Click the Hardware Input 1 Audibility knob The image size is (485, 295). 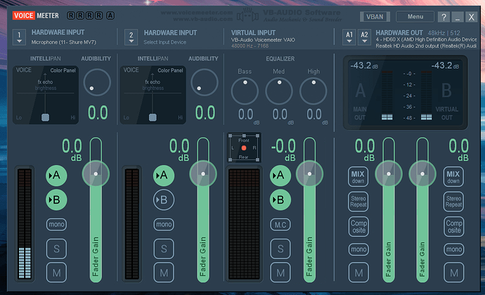[x=97, y=83]
